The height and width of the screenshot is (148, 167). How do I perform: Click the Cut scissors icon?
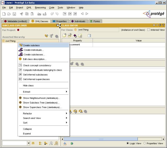click(x=22, y=14)
